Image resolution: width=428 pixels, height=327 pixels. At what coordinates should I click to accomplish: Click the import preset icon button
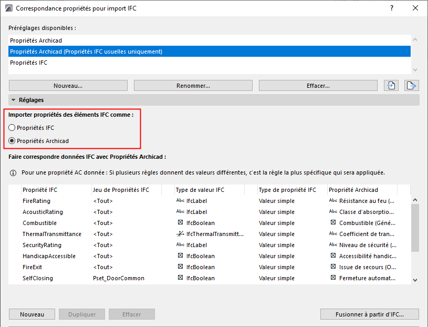(x=391, y=86)
